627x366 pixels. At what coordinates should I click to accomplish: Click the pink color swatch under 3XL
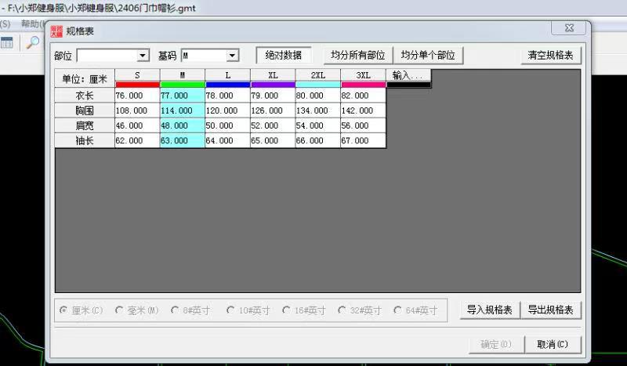click(364, 85)
